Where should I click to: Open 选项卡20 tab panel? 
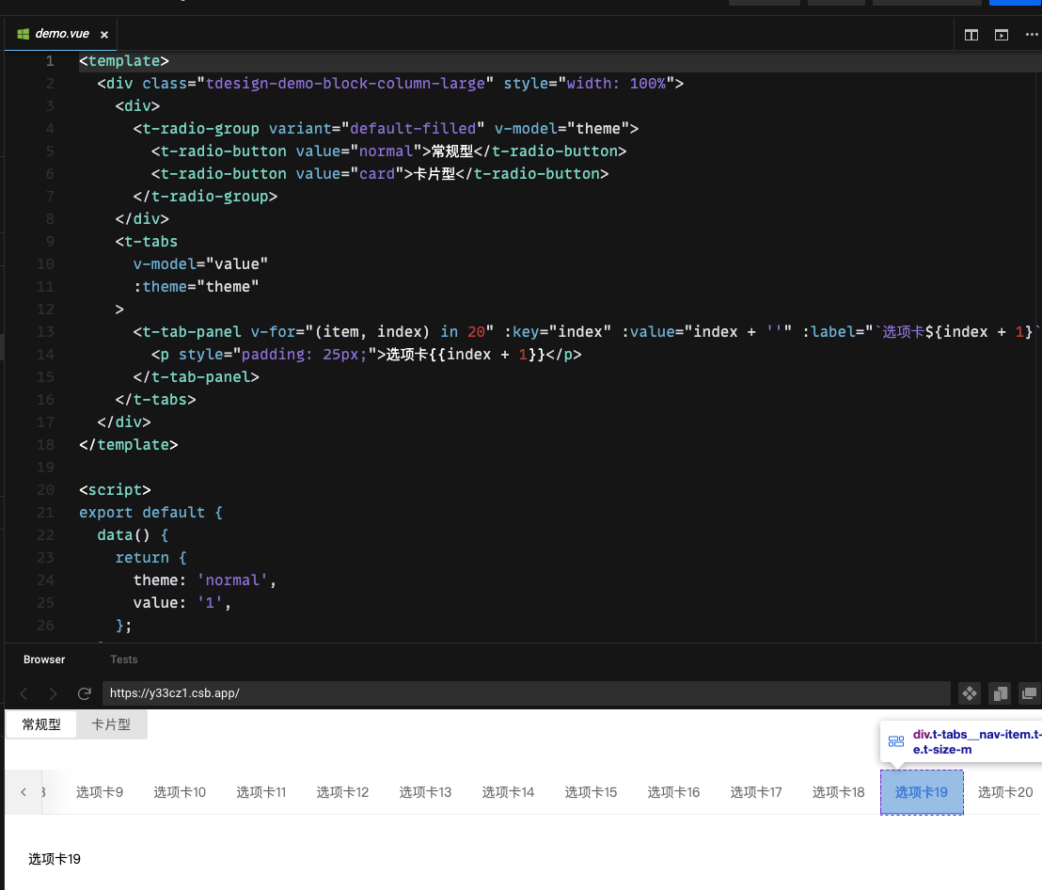(1004, 792)
